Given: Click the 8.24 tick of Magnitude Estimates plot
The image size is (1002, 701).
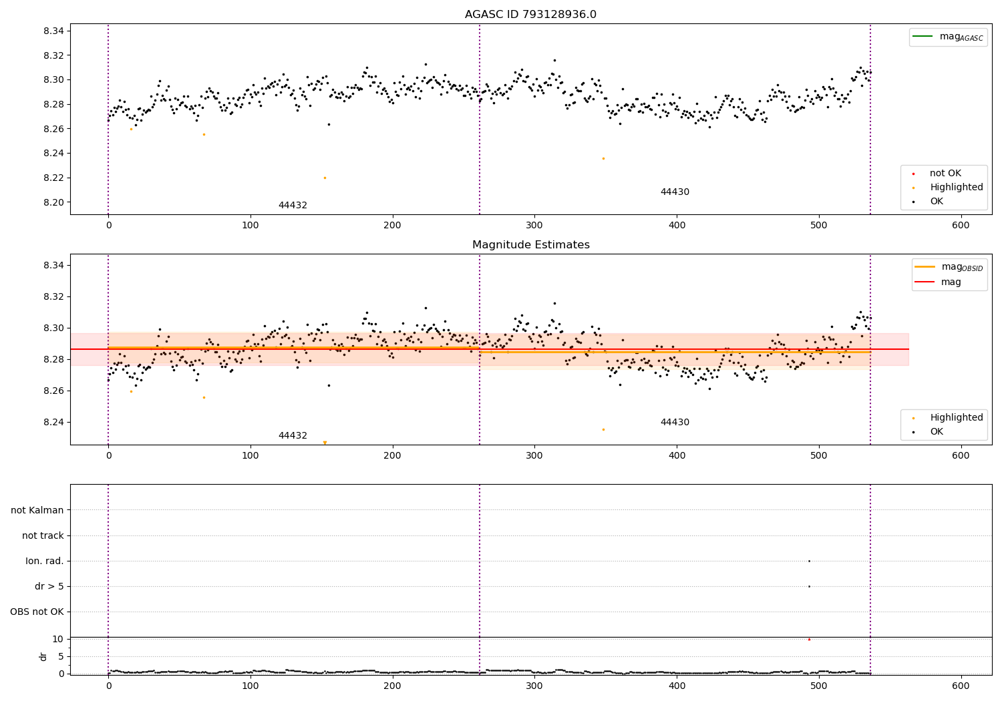Looking at the screenshot, I should [x=53, y=423].
